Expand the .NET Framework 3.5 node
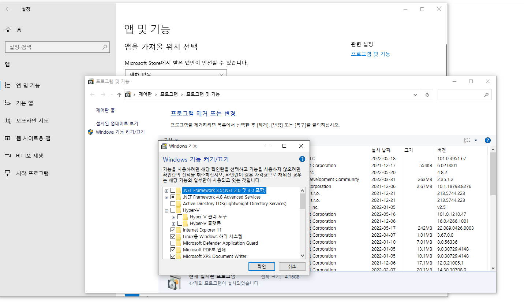 pos(166,191)
